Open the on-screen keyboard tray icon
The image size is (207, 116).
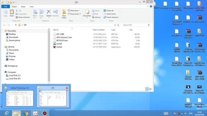pyautogui.click(x=166, y=113)
